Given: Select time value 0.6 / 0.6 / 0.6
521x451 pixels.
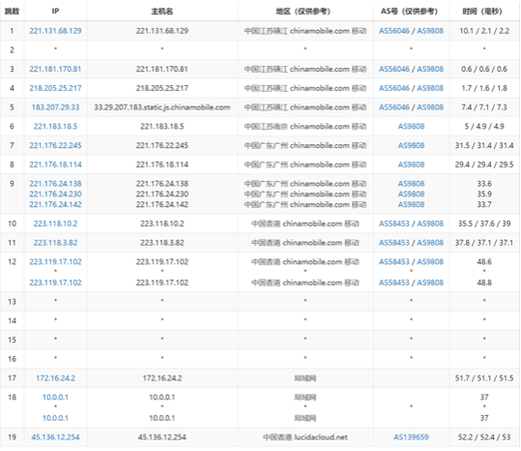Looking at the screenshot, I should 484,69.
